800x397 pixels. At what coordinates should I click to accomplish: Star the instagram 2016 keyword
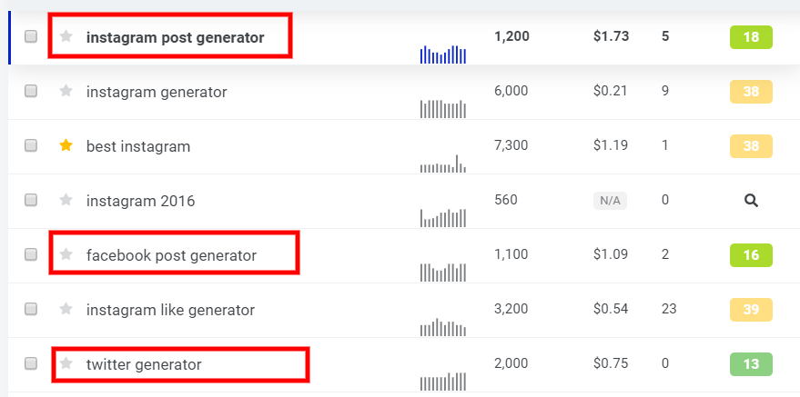[66, 201]
